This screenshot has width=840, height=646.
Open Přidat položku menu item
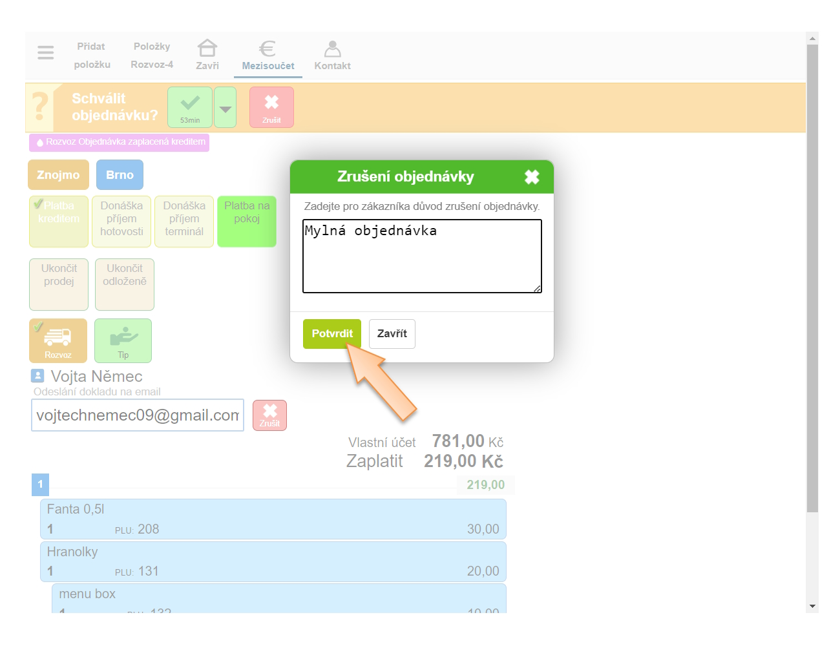coord(92,55)
